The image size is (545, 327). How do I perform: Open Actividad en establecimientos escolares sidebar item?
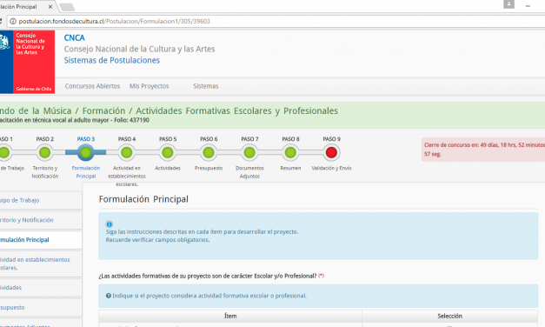coord(41,264)
